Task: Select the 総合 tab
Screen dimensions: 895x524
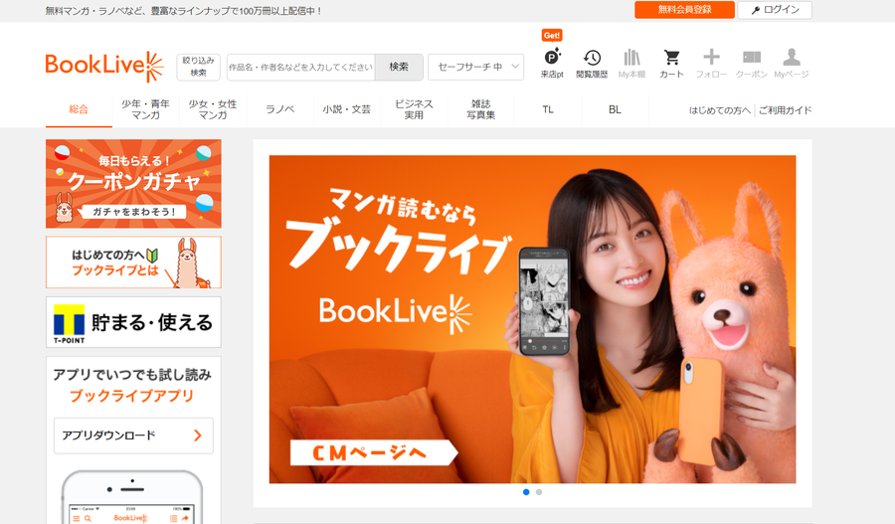Action: [x=79, y=109]
